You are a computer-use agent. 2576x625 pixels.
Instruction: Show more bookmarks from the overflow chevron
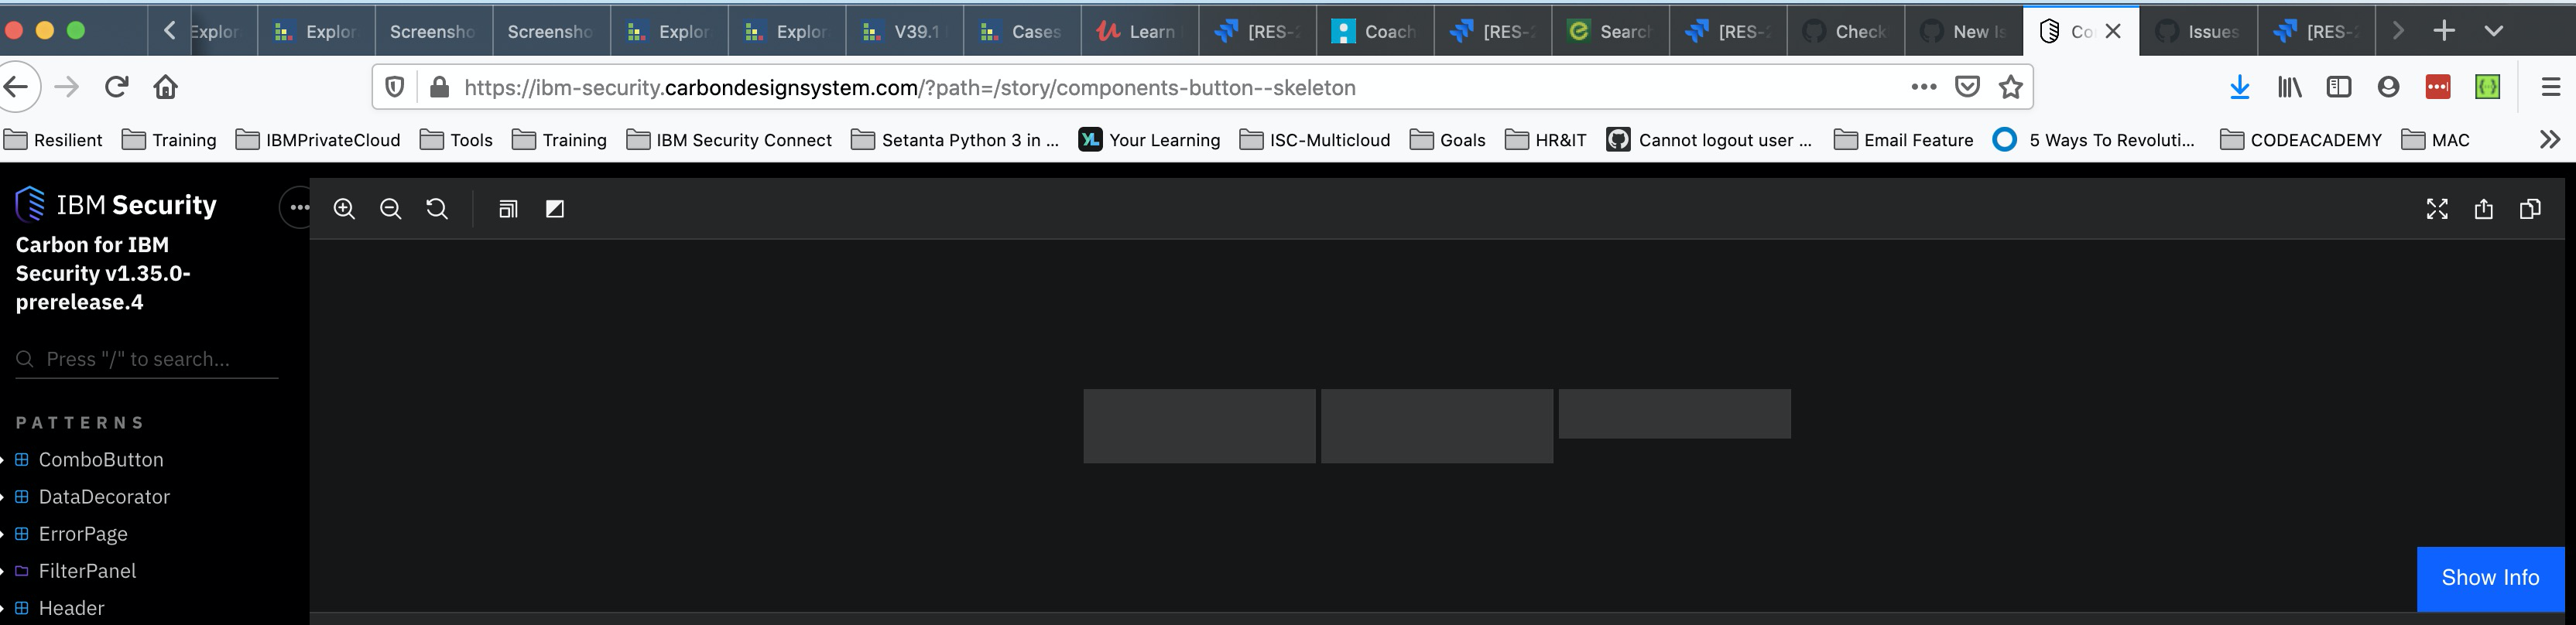click(x=2550, y=139)
